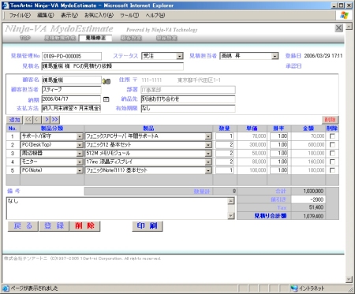This screenshot has height=294, width=355.
Task: Open the ファイル(F) menu
Action: pyautogui.click(x=20, y=15)
